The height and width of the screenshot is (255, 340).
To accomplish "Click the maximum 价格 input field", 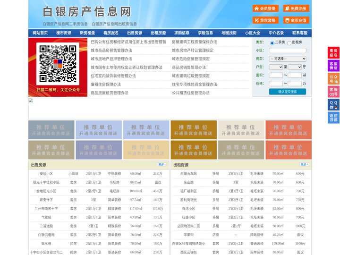I will (x=295, y=84).
